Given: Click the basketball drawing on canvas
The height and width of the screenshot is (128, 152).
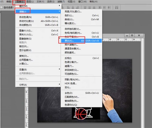Looking at the screenshot, I should click(81, 114).
